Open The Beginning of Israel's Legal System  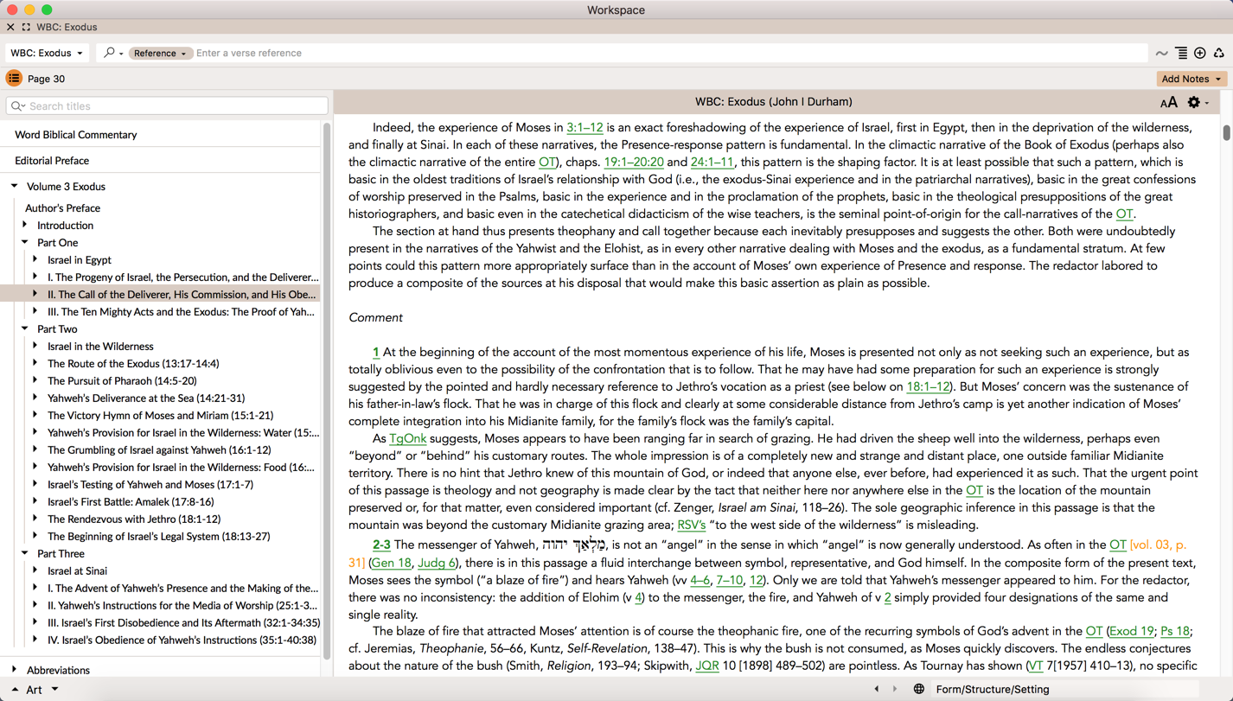(x=159, y=537)
